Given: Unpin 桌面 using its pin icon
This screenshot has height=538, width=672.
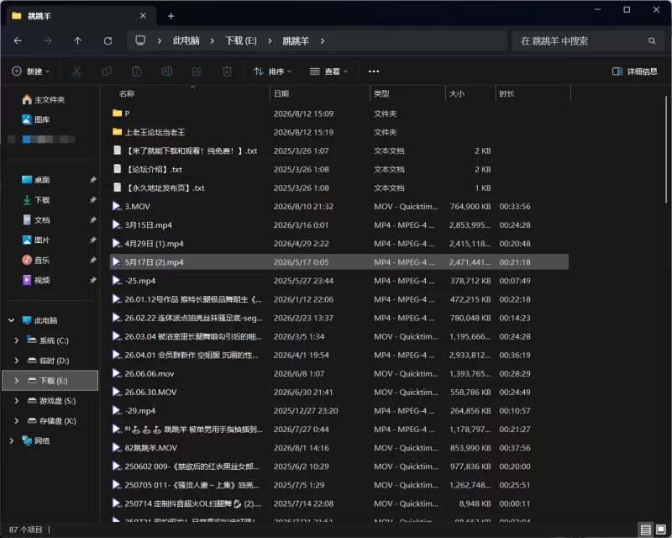Looking at the screenshot, I should tap(92, 180).
